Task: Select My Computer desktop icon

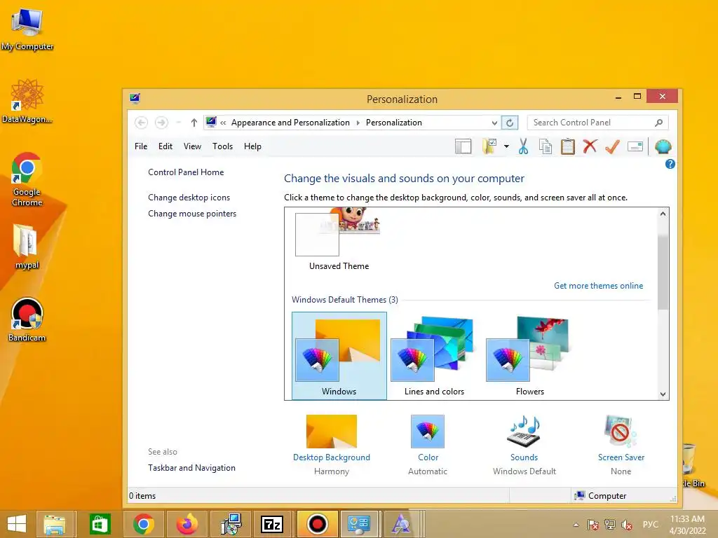Action: click(x=27, y=30)
